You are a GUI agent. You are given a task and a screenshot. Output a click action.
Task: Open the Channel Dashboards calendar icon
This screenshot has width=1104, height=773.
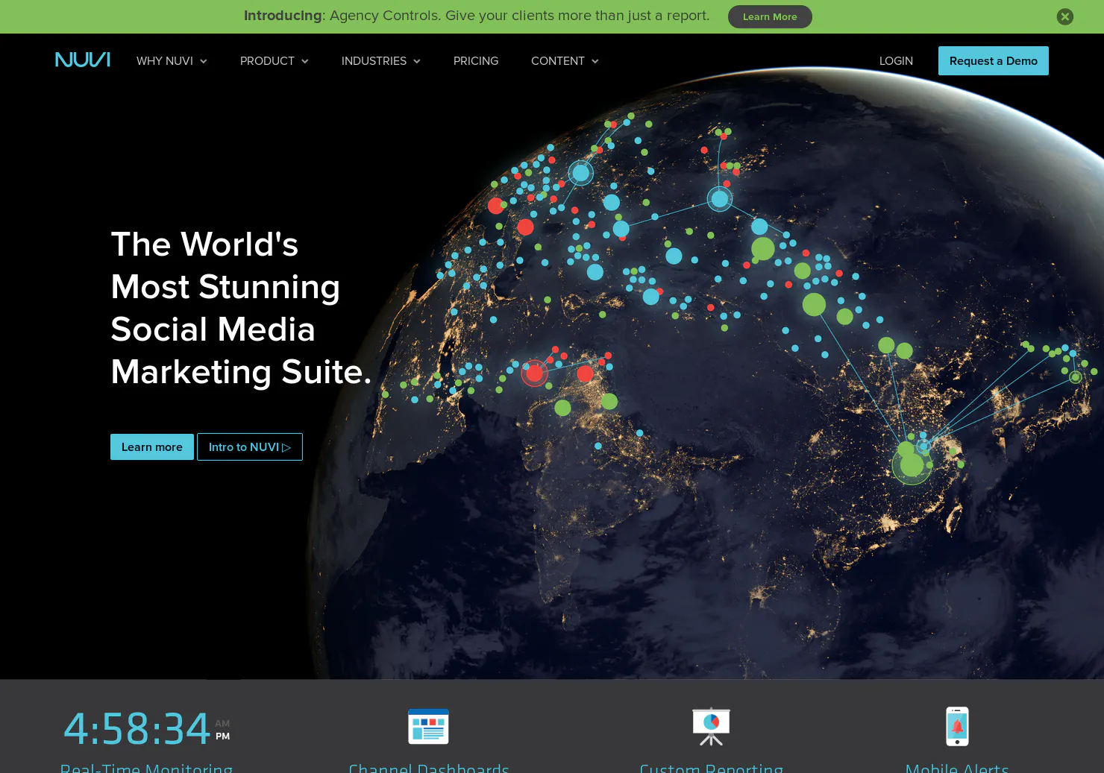click(x=428, y=726)
